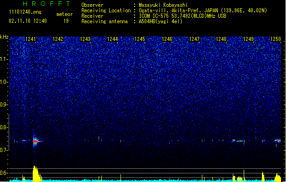This screenshot has height=182, width=286.
Task: Click the meteor count value 19
Action: (x=66, y=21)
